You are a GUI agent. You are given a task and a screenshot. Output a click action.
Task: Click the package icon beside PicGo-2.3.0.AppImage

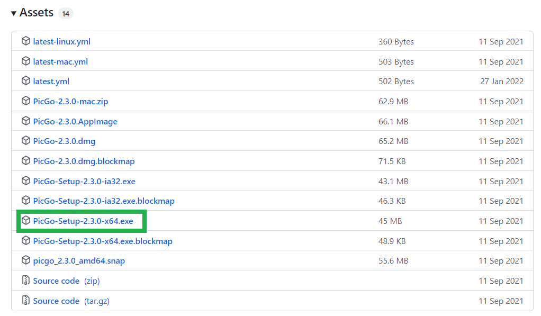pos(26,121)
